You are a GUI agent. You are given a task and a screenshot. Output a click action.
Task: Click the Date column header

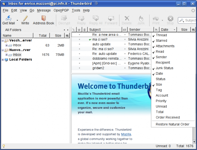tap(168, 30)
